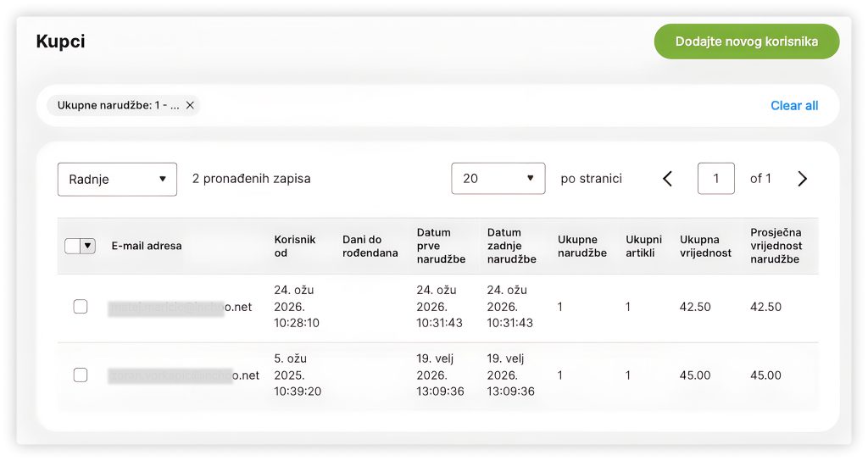Open the 20 per page dropdown

coord(498,179)
